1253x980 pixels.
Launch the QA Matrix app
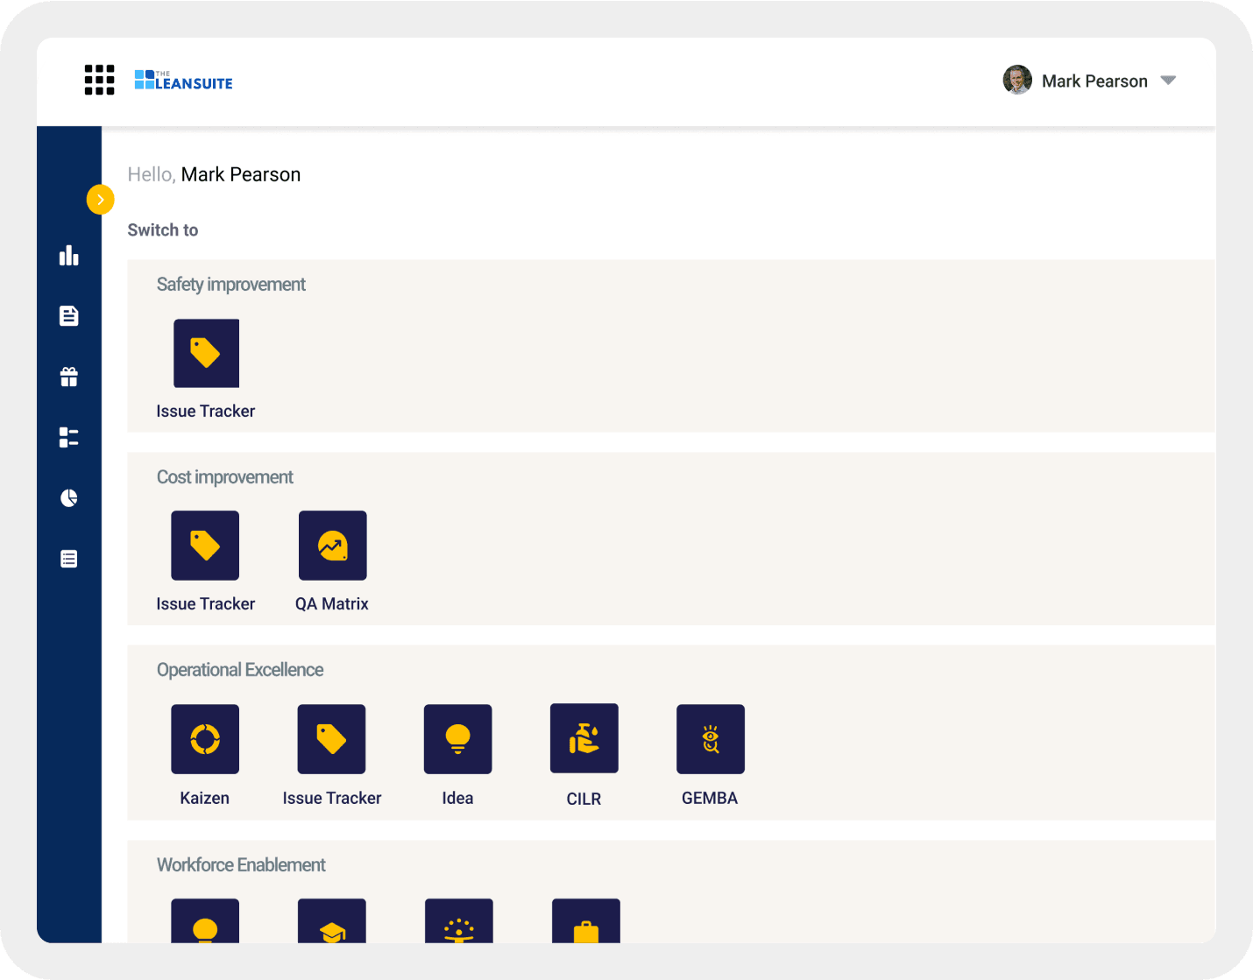332,546
